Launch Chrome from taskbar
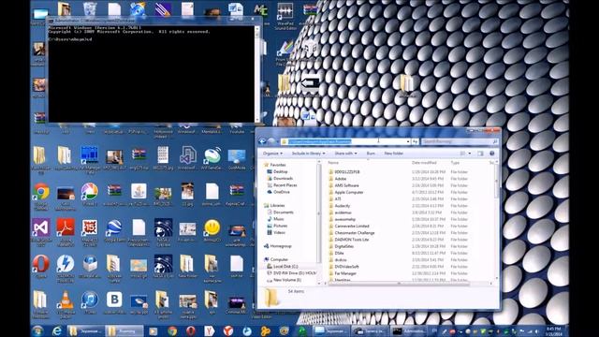 click(x=172, y=330)
